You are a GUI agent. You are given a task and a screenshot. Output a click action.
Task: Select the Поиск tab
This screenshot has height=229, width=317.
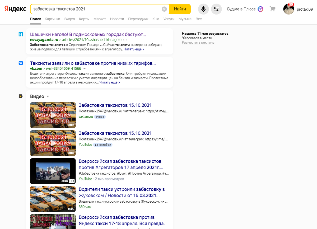tap(35, 19)
